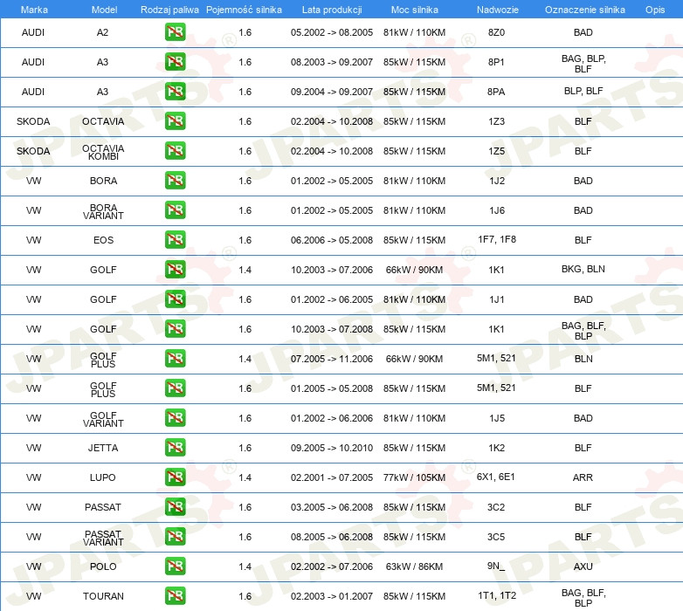Click the fuel icon in the GOLF 1J1 row

[x=175, y=299]
